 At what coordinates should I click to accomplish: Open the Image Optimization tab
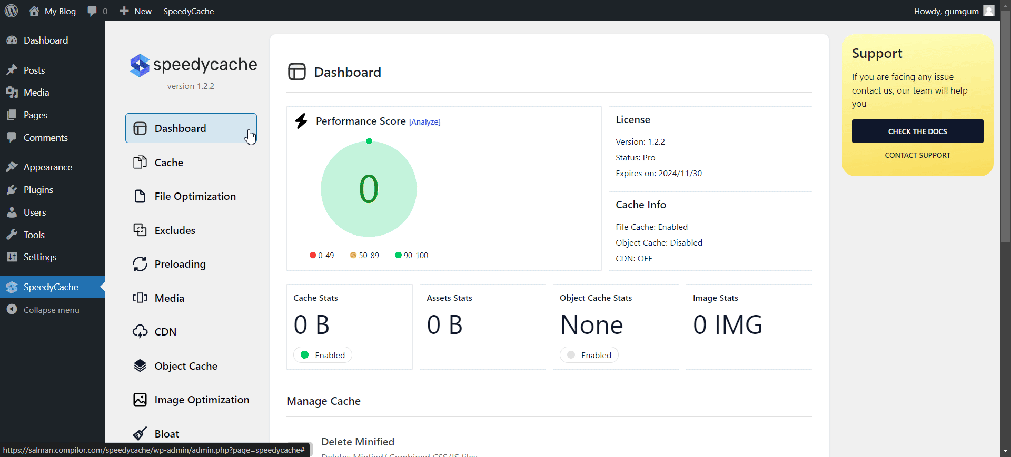pos(191,400)
